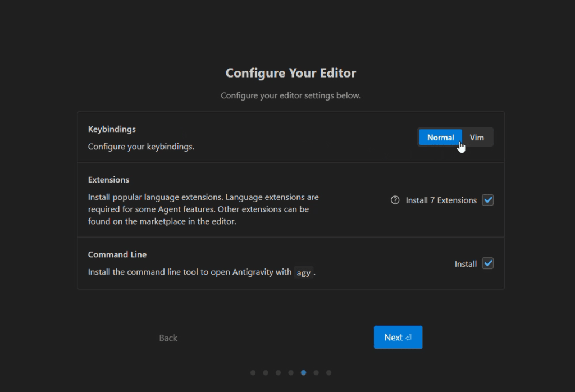Image resolution: width=575 pixels, height=392 pixels.
Task: Click the highlighted current step dot
Action: pos(304,372)
